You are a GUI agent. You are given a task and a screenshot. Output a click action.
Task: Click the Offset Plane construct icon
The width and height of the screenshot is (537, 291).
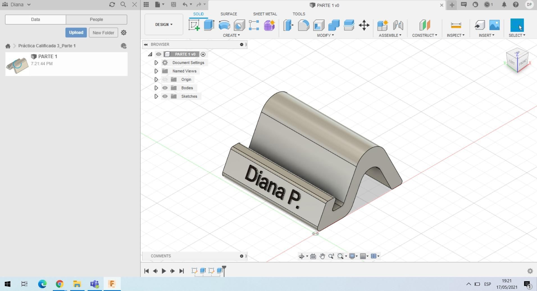pos(425,25)
